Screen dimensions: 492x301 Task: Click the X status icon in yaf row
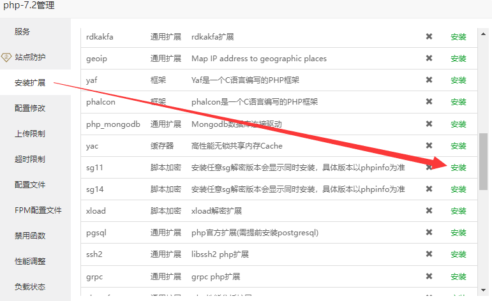429,80
